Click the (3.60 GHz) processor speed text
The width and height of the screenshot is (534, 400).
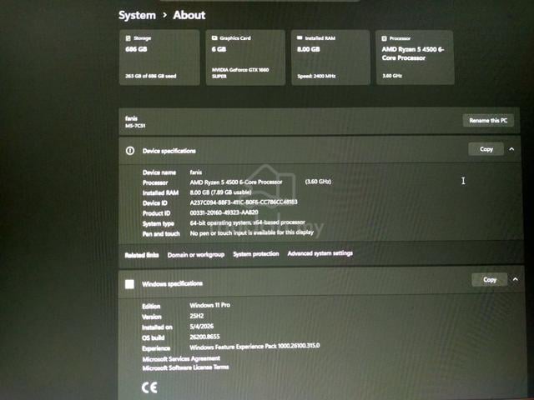[x=318, y=182]
